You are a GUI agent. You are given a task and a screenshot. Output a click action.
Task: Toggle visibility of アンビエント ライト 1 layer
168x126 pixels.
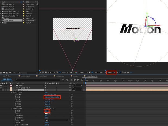click(1, 88)
